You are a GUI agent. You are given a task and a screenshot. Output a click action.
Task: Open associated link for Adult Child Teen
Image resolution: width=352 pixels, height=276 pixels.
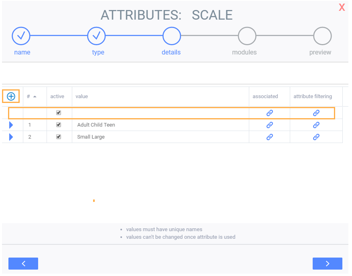(270, 125)
